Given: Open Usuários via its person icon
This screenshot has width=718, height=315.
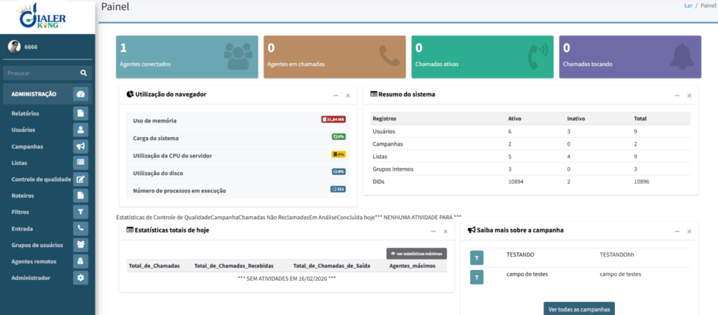Looking at the screenshot, I should coord(81,129).
